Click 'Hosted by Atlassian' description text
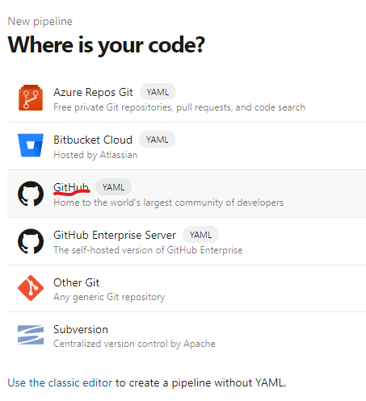The height and width of the screenshot is (401, 366). 95,155
